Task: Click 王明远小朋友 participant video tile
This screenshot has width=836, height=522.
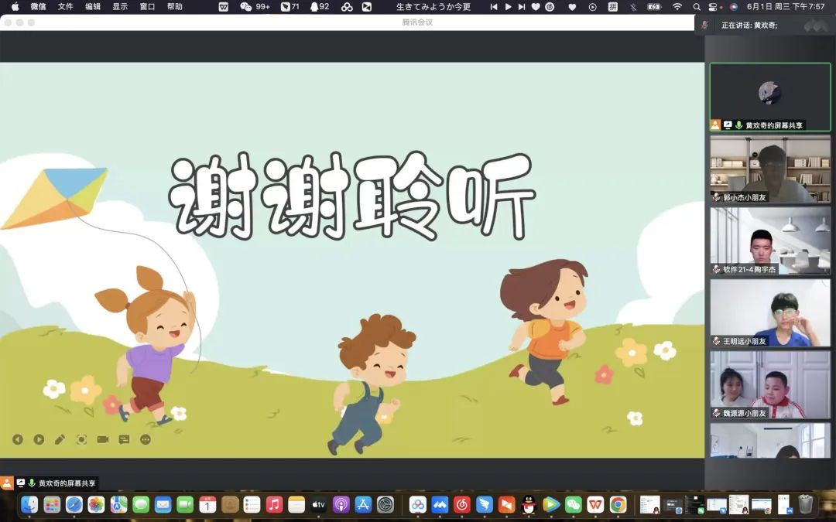Action: click(x=770, y=312)
